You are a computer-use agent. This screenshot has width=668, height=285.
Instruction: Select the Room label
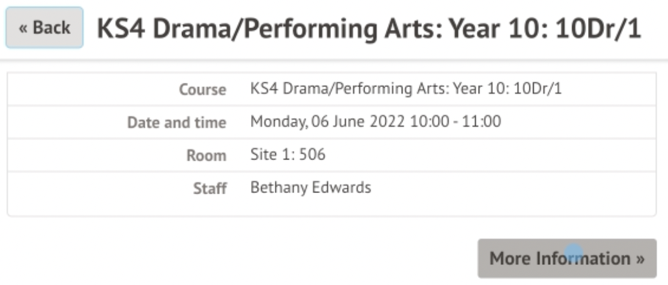pos(206,155)
